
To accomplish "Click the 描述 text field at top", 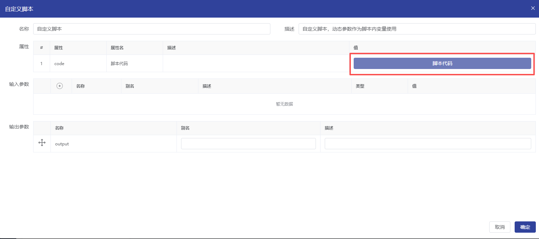I will coord(417,29).
